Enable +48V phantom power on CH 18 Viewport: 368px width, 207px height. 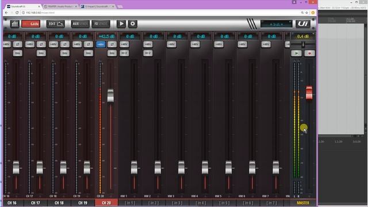(53, 44)
